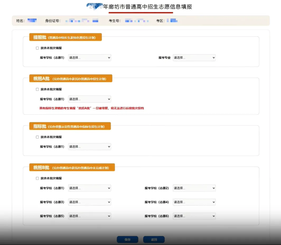Open 统招B批 报考学校(志愿6) dropdown
The height and width of the screenshot is (245, 281).
click(x=194, y=216)
